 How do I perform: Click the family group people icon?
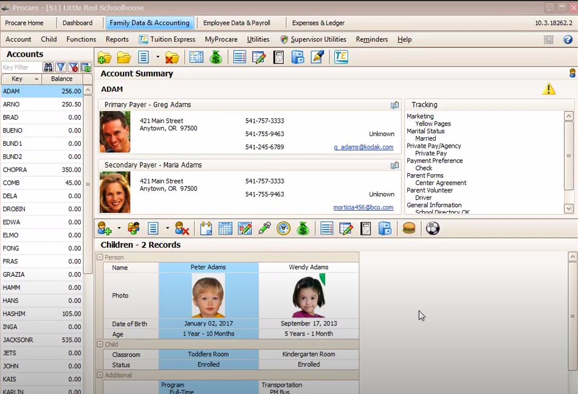tap(134, 229)
